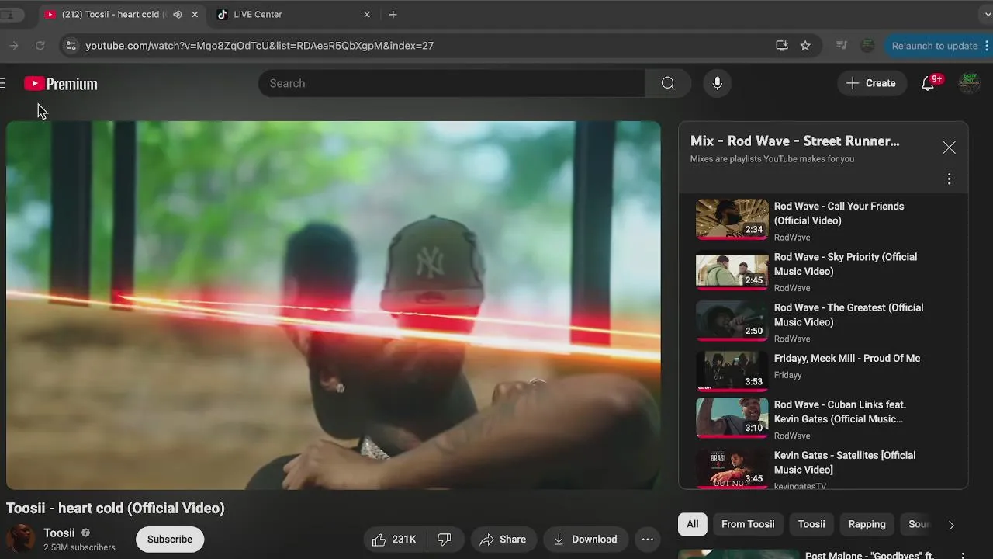Click Toosii channel avatar
993x559 pixels.
[x=20, y=539]
